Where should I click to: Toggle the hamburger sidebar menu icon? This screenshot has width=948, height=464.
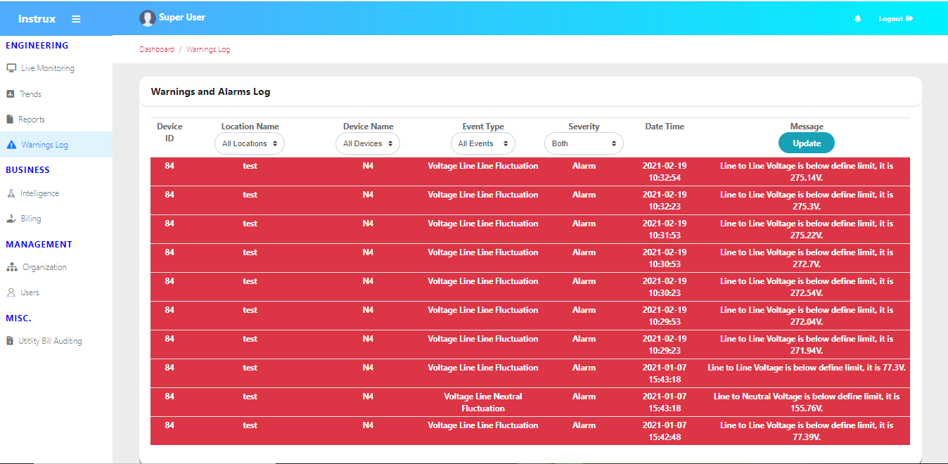(76, 19)
